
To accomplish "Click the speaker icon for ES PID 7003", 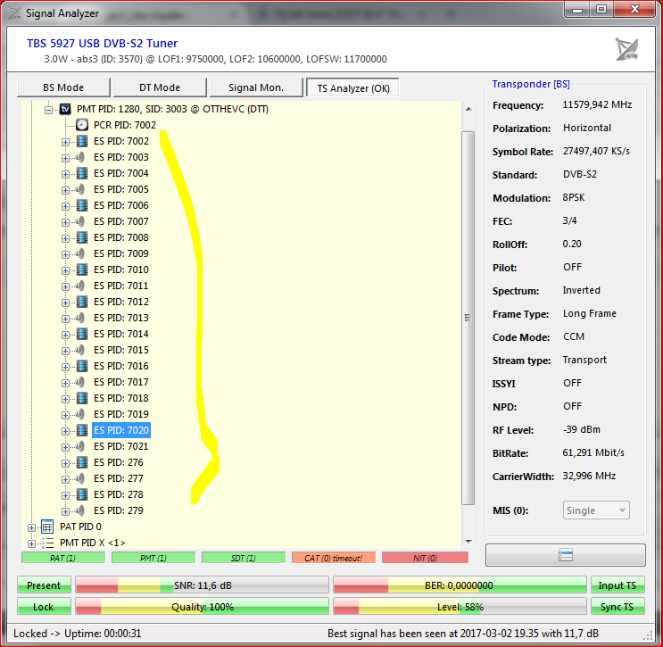I will [82, 157].
